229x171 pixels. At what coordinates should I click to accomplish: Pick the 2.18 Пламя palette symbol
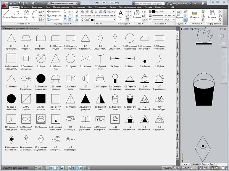click(10, 79)
